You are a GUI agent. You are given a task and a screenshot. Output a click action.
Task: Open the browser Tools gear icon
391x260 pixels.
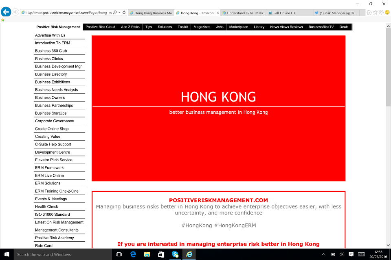tap(381, 12)
